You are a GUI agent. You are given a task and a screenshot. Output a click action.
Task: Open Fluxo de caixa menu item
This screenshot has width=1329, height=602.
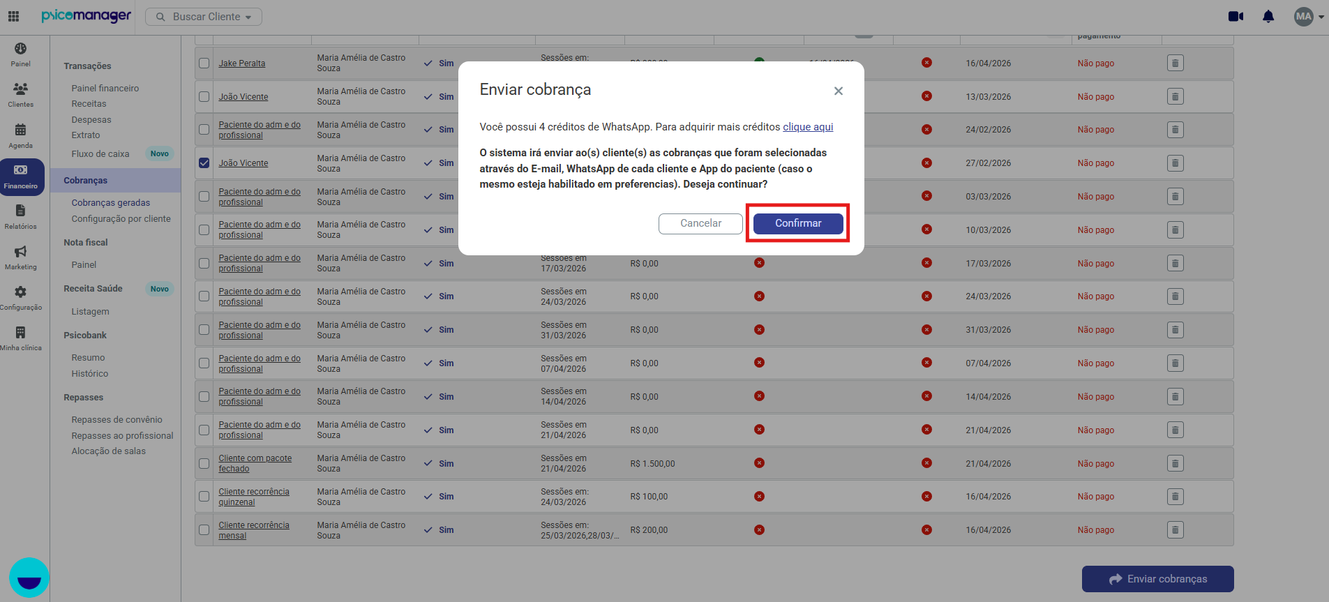[100, 154]
